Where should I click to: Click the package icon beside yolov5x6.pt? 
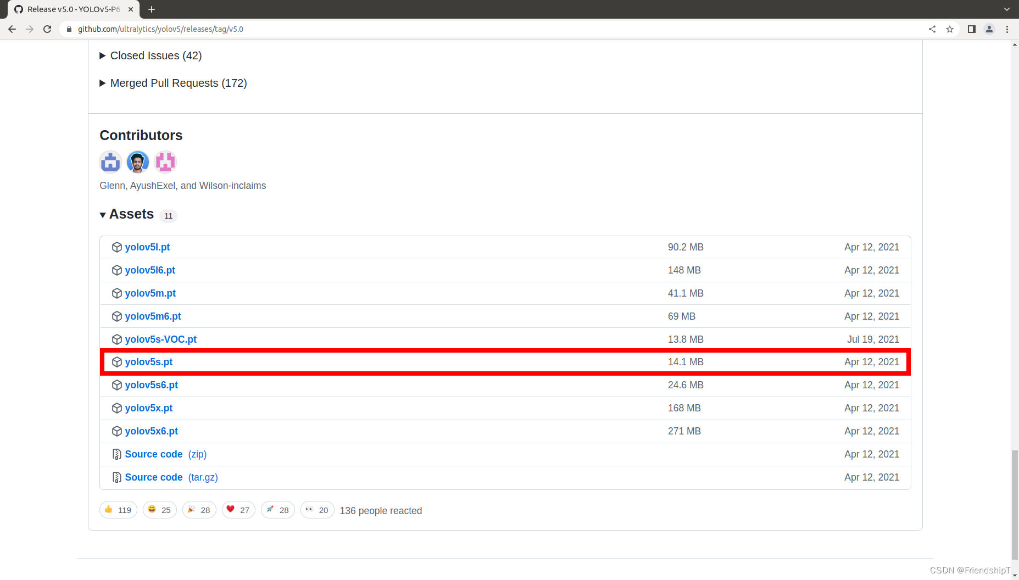[x=116, y=431]
